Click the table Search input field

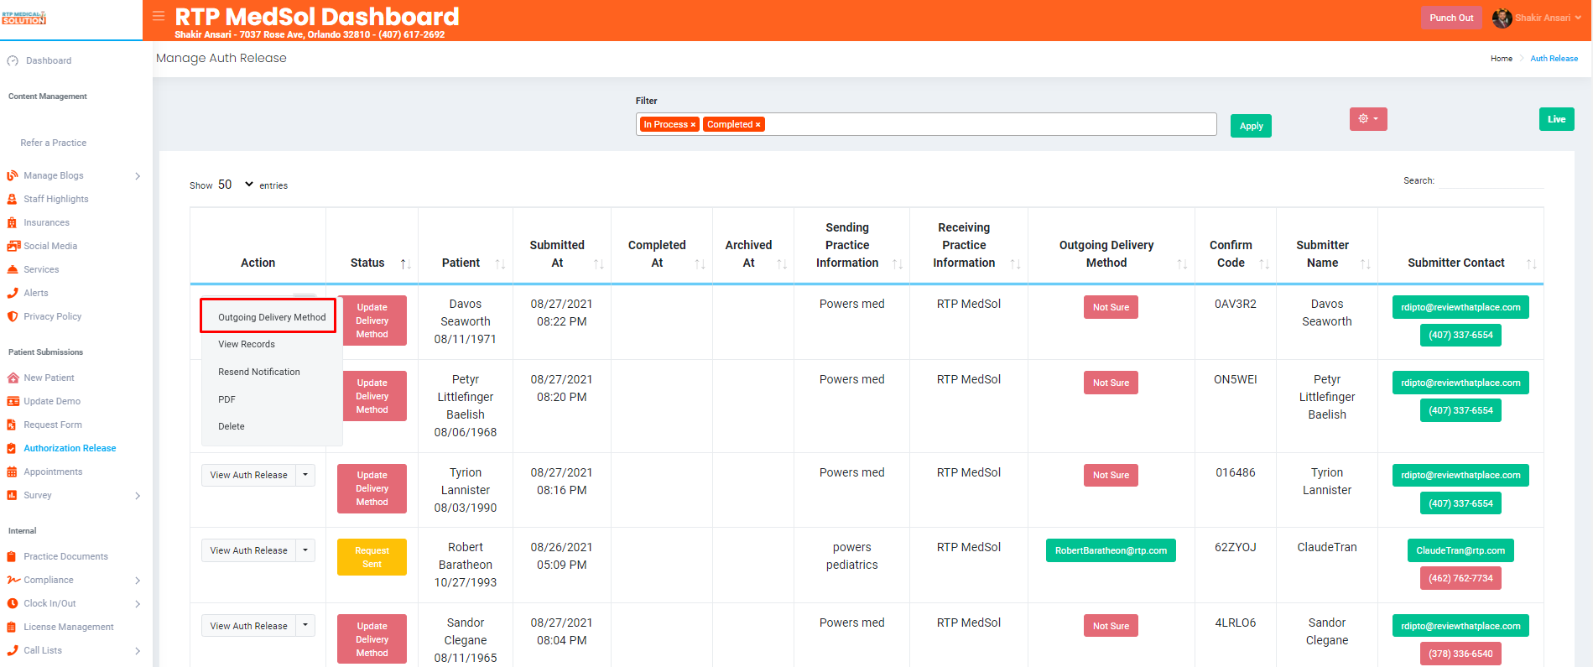[x=1491, y=180]
